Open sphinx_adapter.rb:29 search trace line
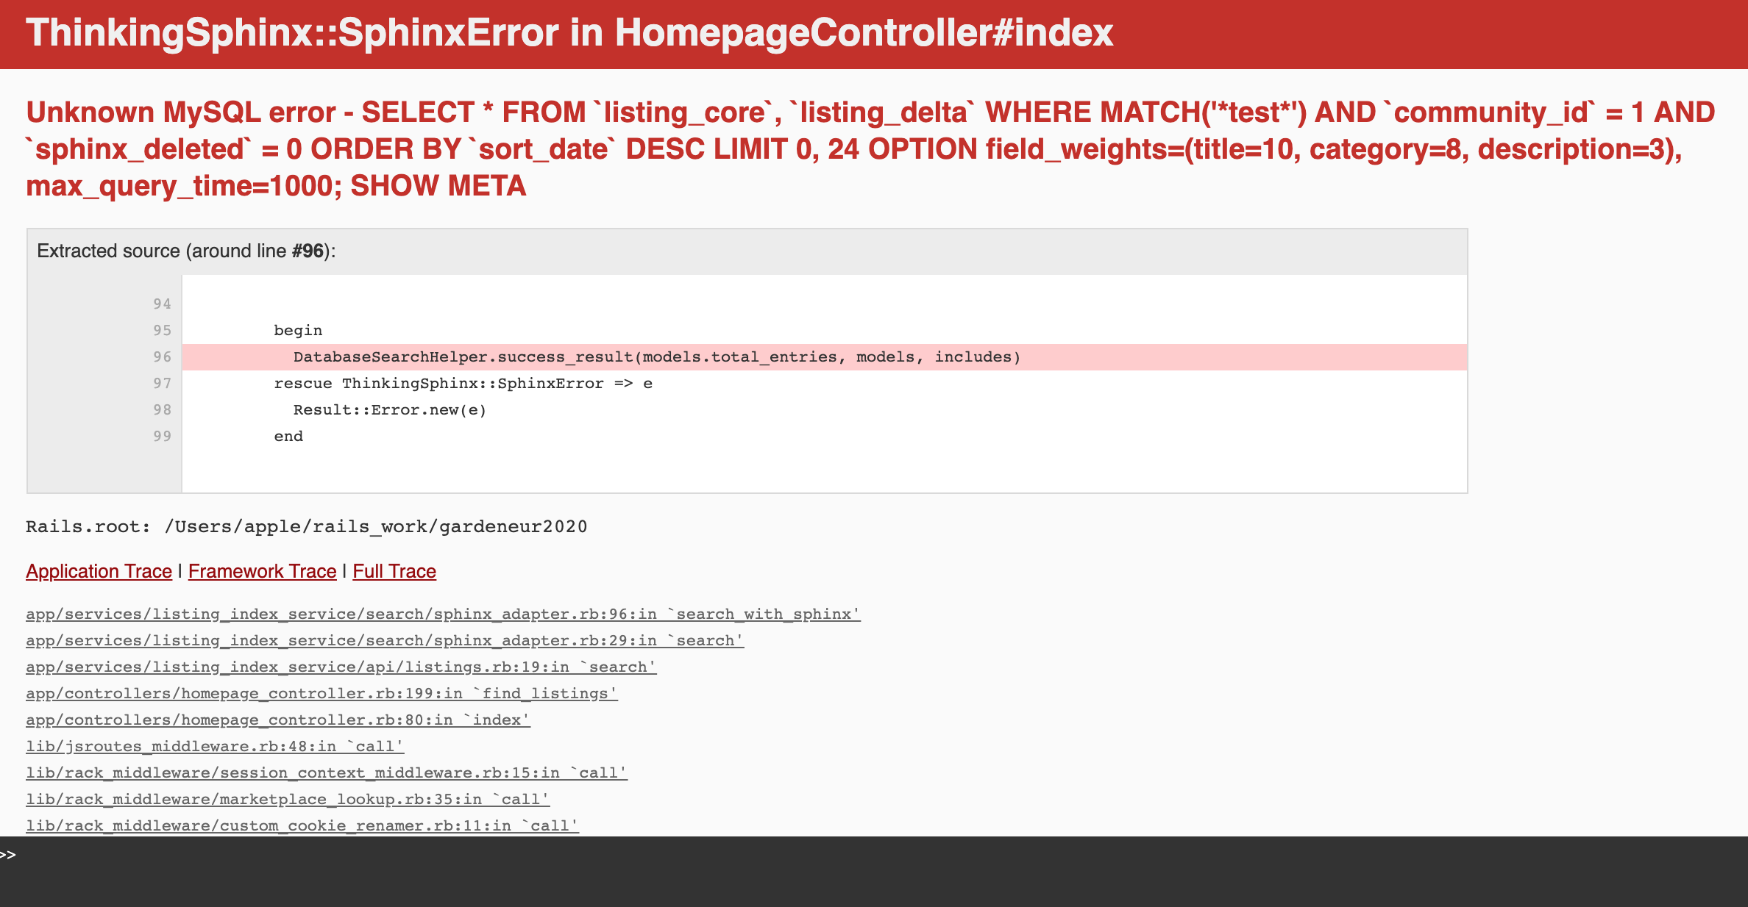Screen dimensions: 1748x907 coord(385,640)
